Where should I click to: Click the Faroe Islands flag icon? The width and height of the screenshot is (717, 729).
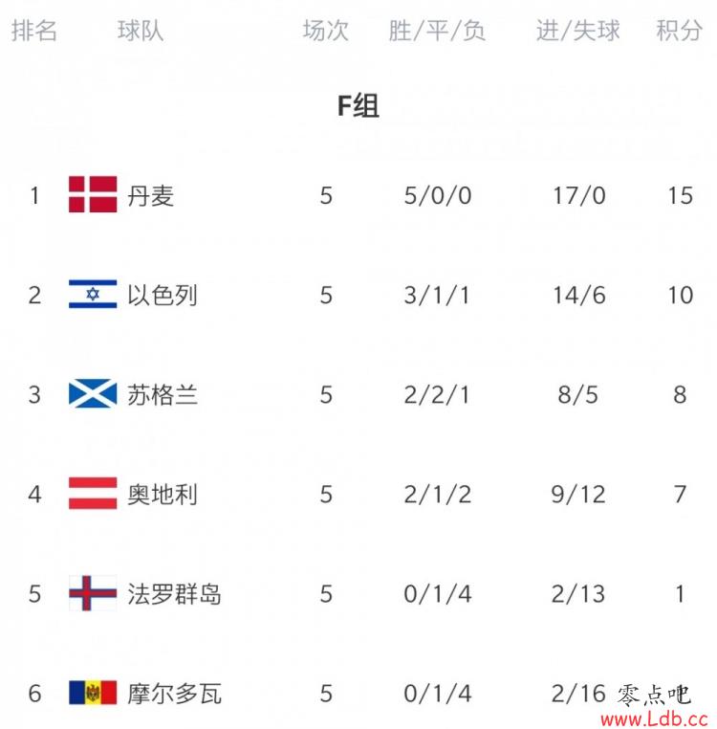[x=93, y=593]
